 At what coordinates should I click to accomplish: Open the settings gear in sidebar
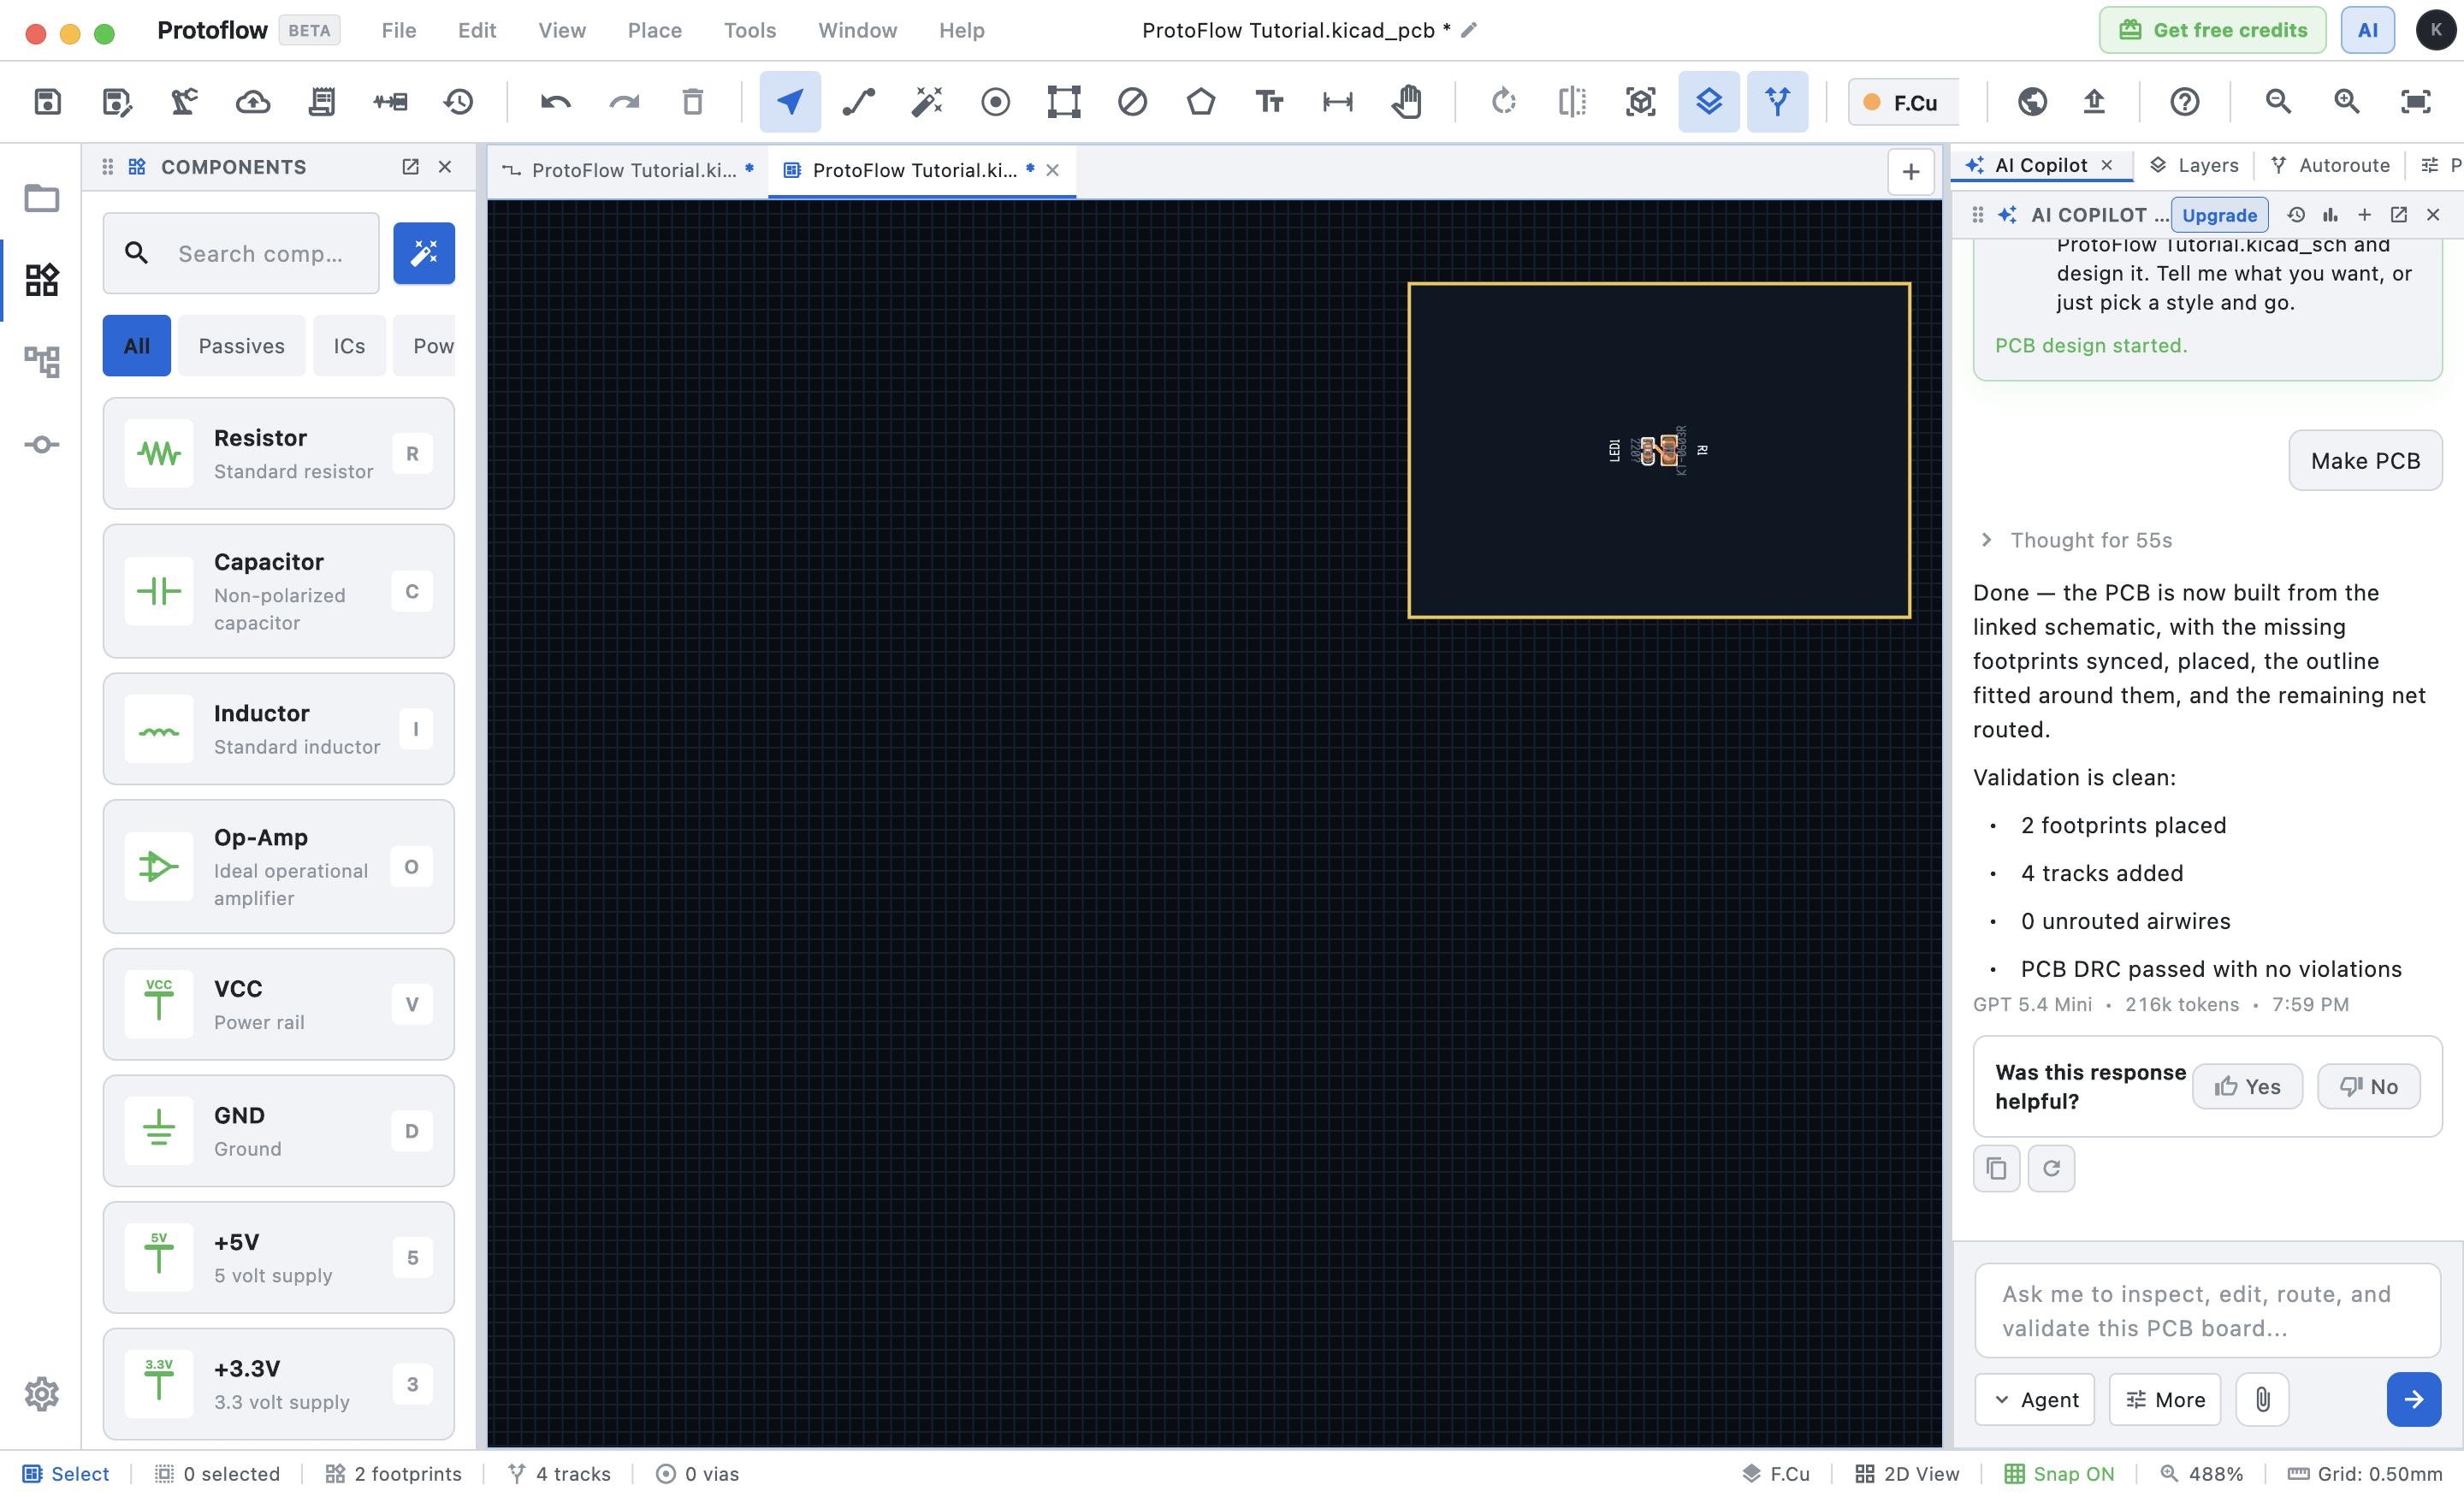(x=41, y=1393)
